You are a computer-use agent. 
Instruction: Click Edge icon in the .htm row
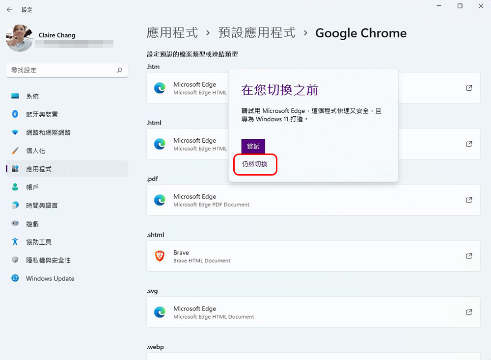[x=160, y=88]
